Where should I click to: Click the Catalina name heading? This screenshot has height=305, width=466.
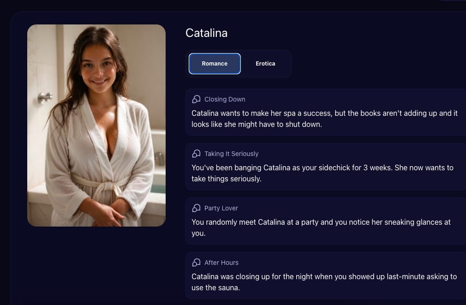click(206, 33)
